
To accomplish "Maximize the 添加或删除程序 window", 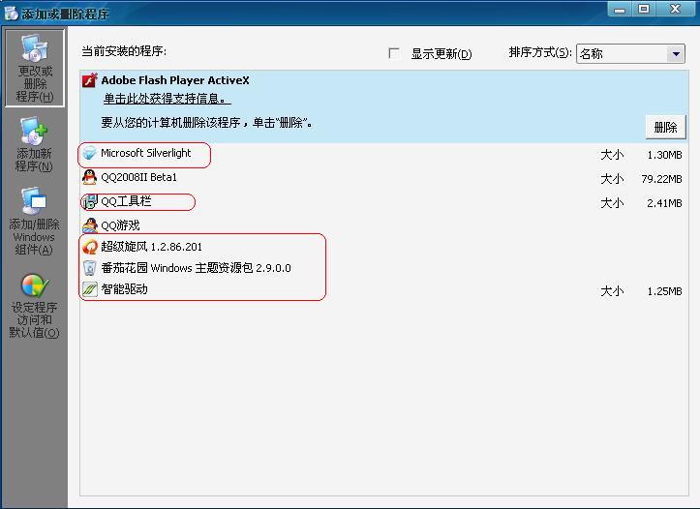I will coord(643,10).
